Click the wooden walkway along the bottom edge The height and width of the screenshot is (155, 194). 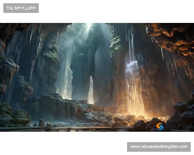click(65, 129)
